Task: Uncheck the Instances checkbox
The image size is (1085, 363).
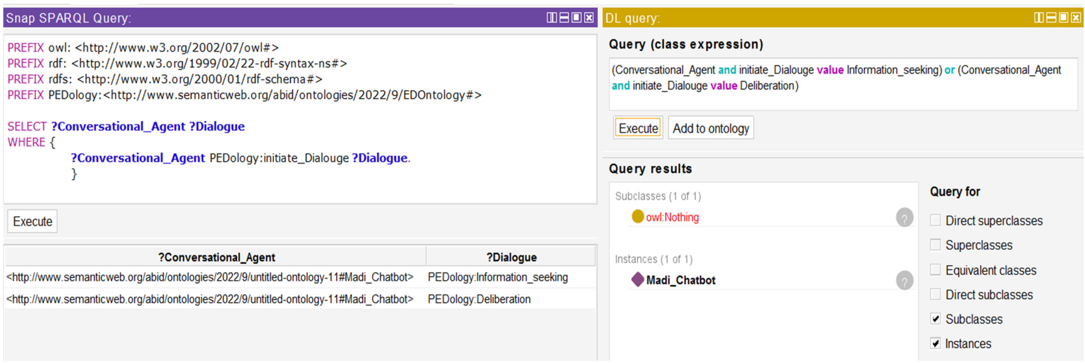Action: [935, 343]
